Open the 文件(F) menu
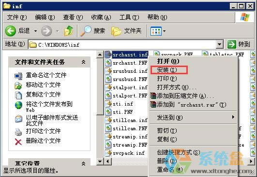Screen dimensions: 257x177 [17, 17]
